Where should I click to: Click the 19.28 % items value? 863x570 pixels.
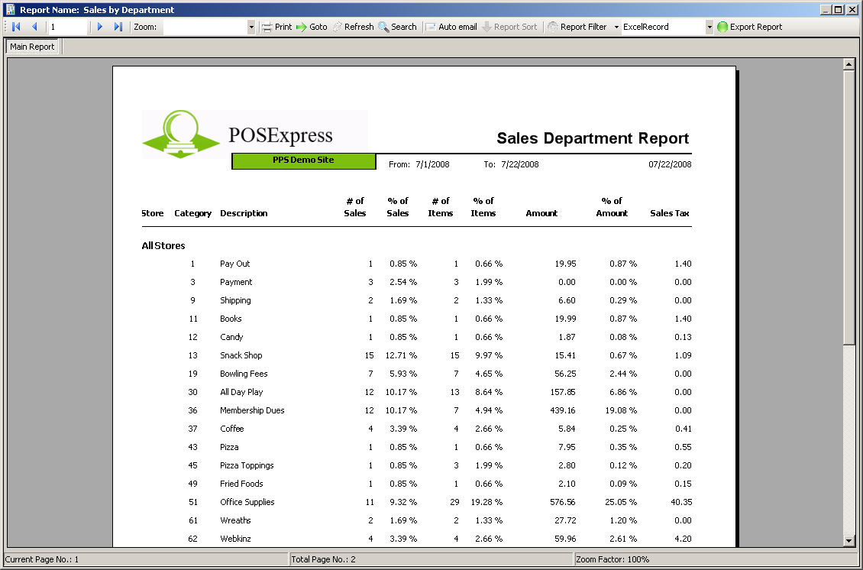486,502
